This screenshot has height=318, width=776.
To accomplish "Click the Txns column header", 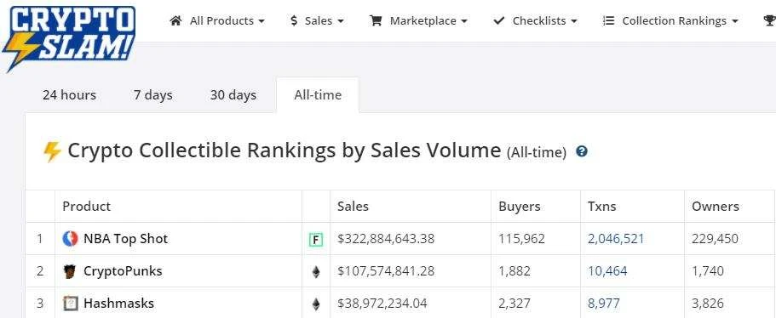I will (601, 207).
